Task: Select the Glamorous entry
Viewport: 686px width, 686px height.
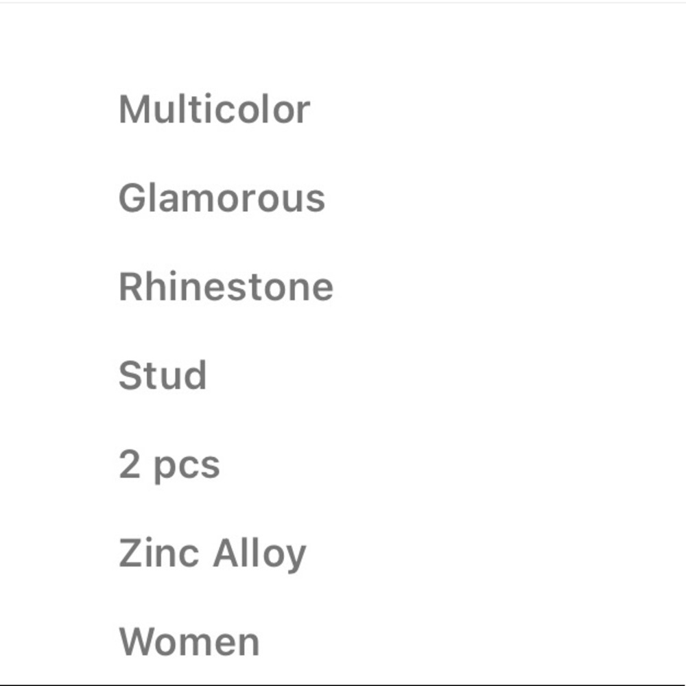Action: coord(222,198)
